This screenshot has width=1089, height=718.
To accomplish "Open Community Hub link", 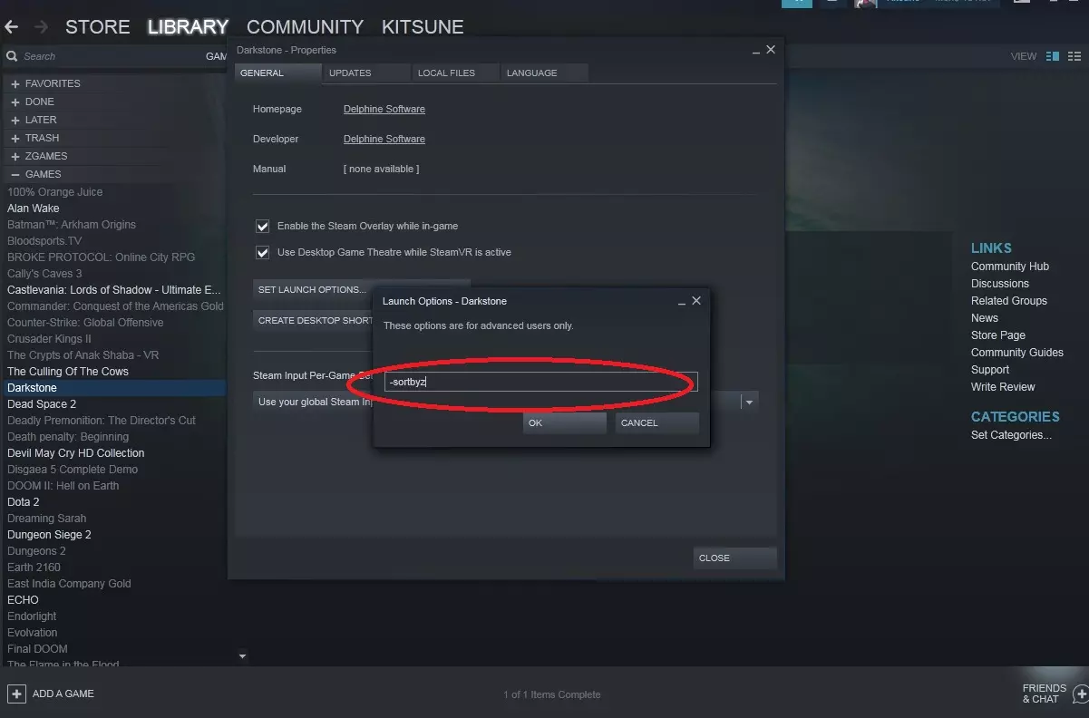I will click(1010, 267).
